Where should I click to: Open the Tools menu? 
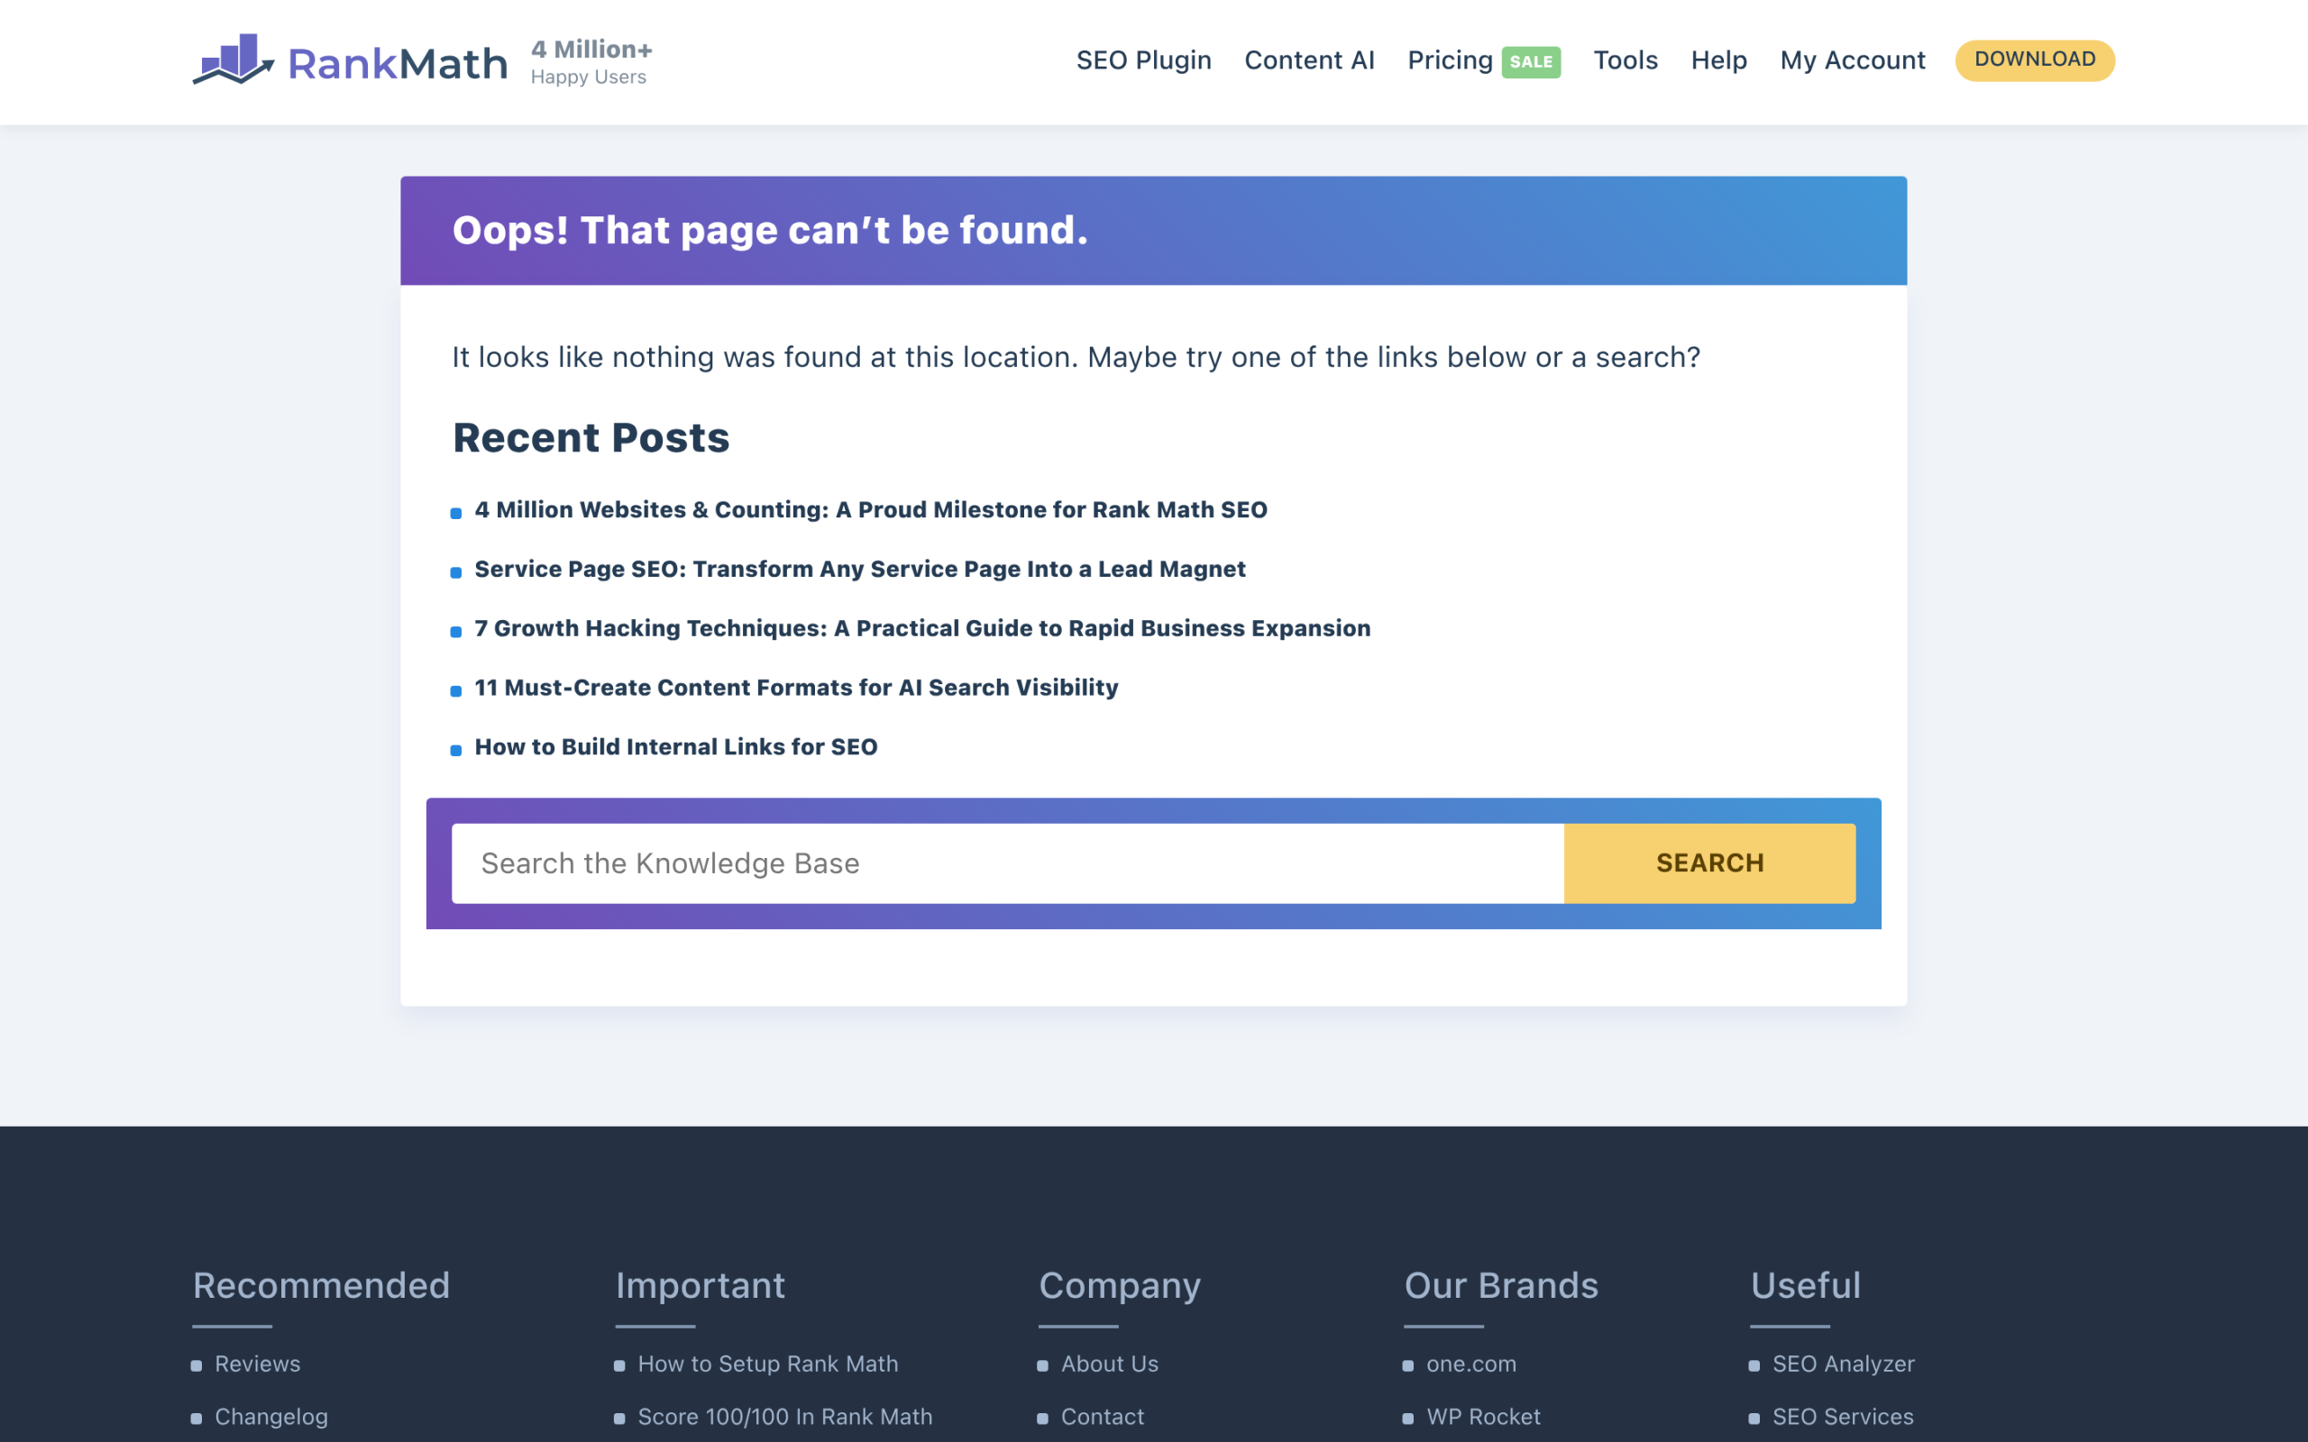click(1626, 60)
